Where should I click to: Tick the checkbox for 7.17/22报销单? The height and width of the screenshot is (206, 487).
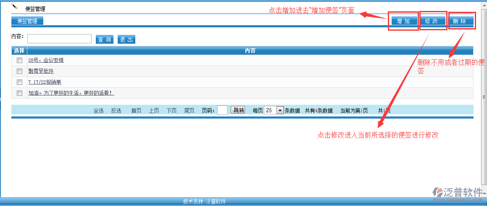20,82
